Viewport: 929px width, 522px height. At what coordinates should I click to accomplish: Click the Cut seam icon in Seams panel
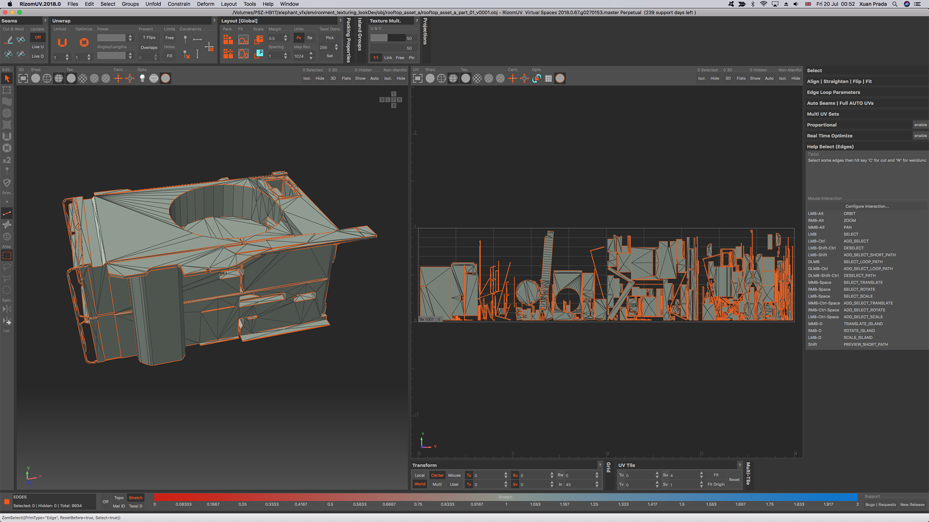tap(9, 40)
